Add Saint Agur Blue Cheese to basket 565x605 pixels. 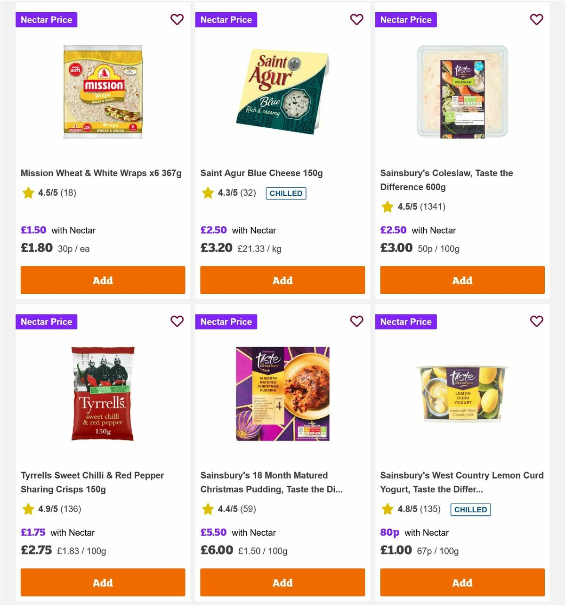tap(282, 280)
